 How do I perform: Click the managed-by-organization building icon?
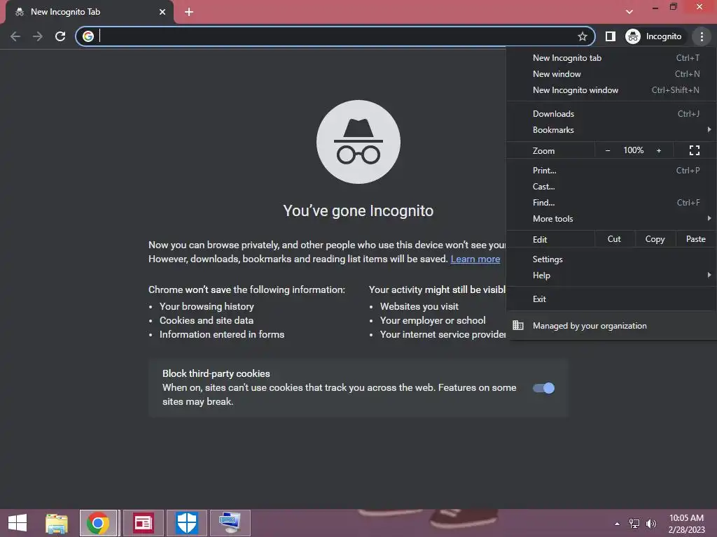517,325
